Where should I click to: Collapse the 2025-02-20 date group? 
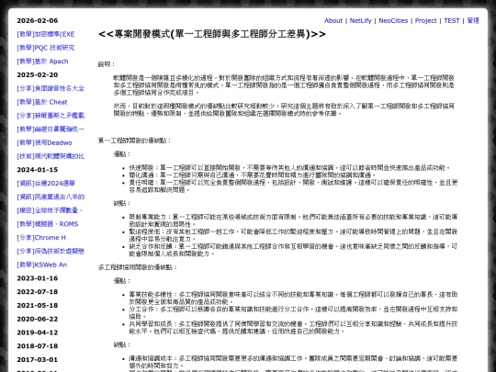pyautogui.click(x=38, y=75)
